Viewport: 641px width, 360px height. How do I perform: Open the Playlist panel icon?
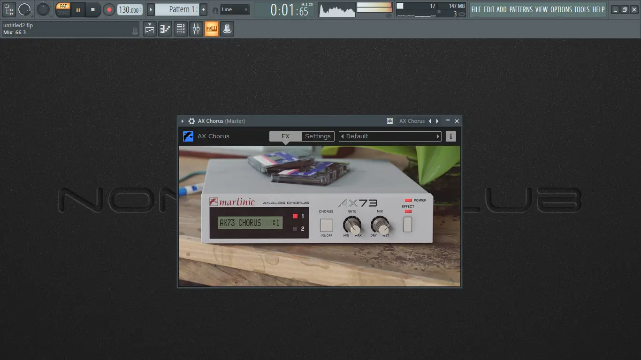pos(149,29)
